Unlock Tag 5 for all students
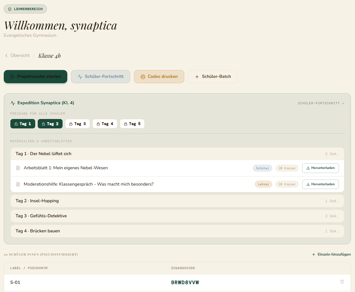This screenshot has width=355, height=292. click(x=132, y=124)
